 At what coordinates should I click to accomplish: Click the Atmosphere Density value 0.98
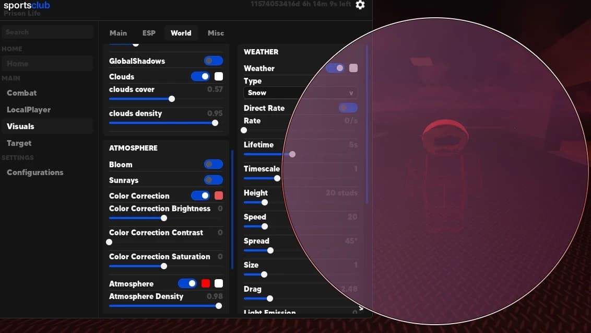[x=215, y=296]
